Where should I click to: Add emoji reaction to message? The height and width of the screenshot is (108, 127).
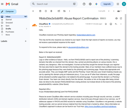111,24
